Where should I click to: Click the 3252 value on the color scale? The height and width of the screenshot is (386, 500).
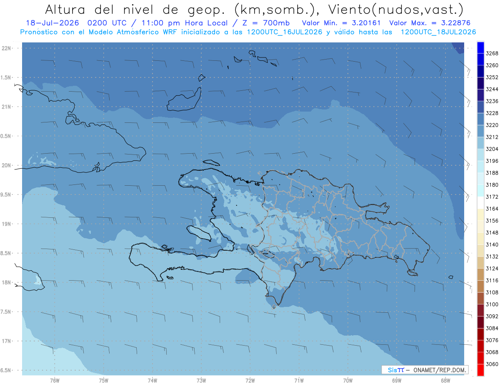point(492,77)
